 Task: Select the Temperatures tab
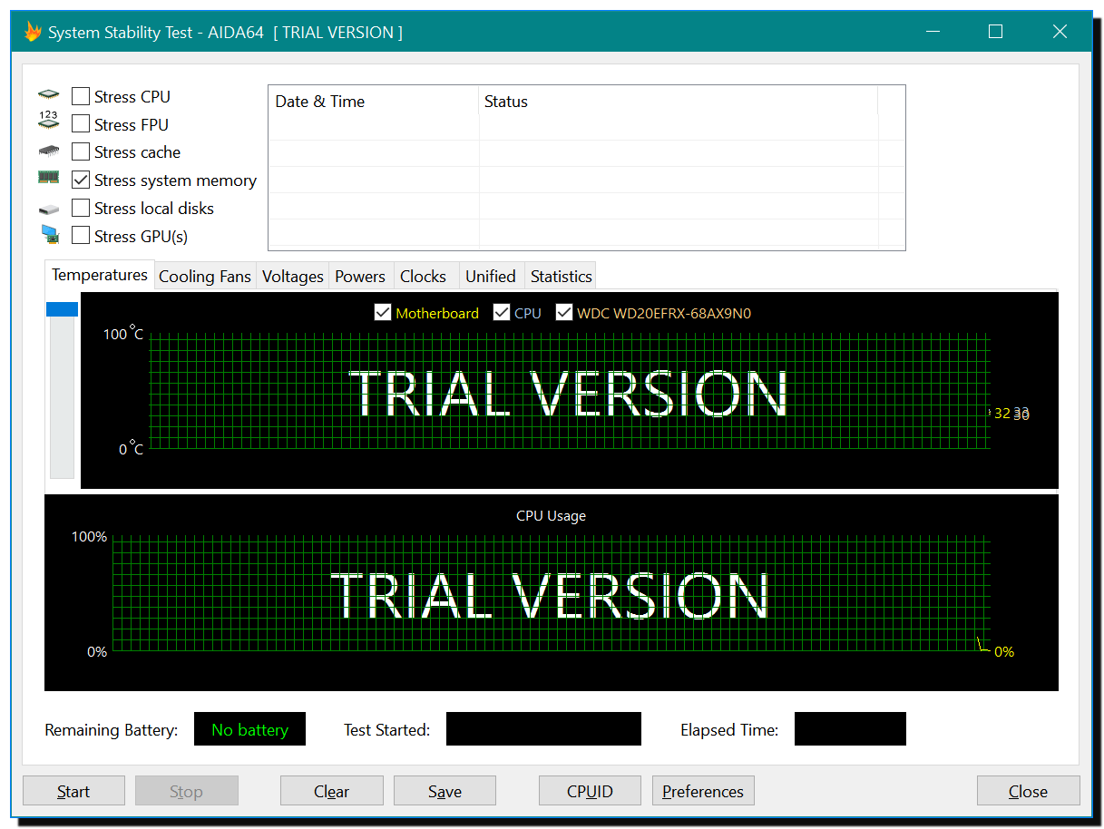click(100, 275)
